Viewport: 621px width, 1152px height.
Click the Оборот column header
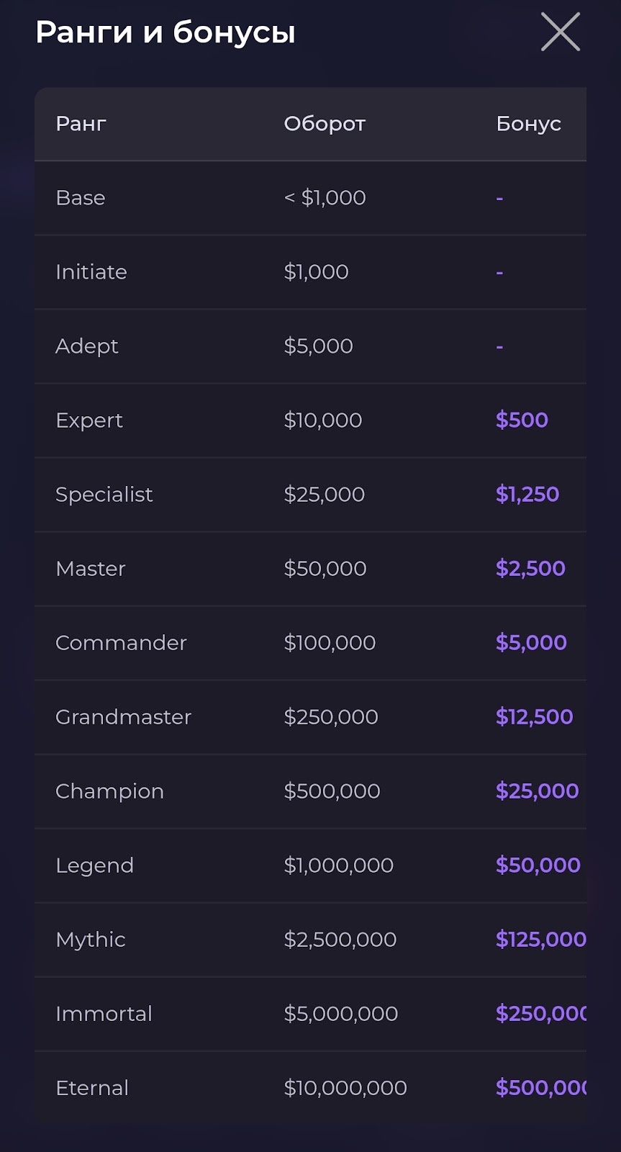[325, 124]
